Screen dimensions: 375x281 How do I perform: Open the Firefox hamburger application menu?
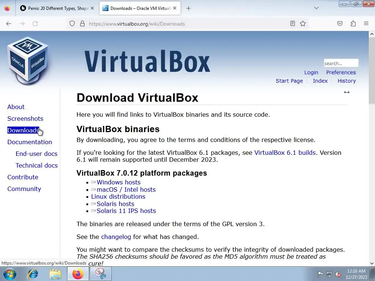[x=366, y=23]
